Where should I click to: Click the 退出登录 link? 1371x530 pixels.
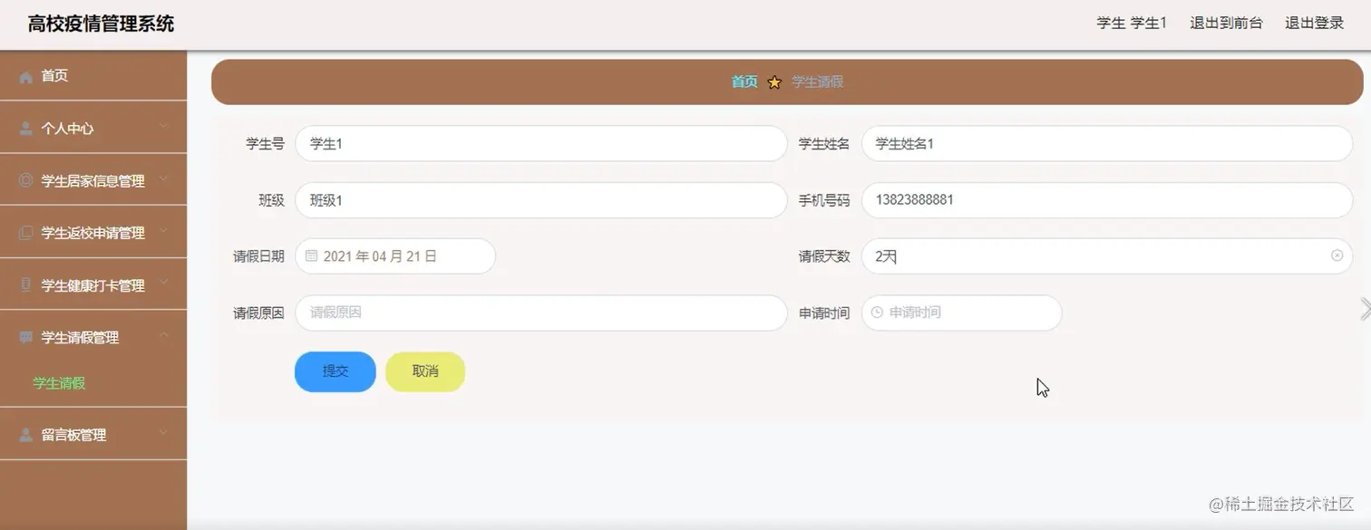1313,23
